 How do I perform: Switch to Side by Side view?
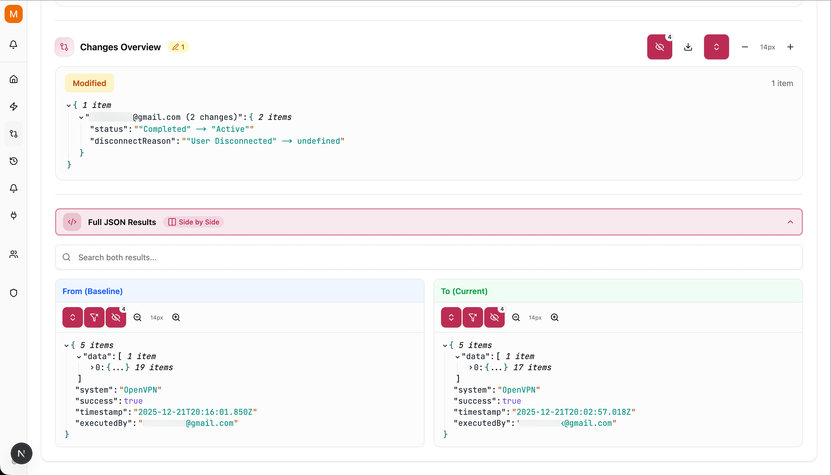pos(193,222)
